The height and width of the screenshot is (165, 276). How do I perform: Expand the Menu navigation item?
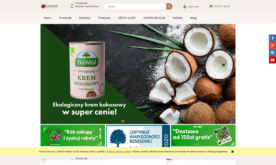pyautogui.click(x=47, y=18)
